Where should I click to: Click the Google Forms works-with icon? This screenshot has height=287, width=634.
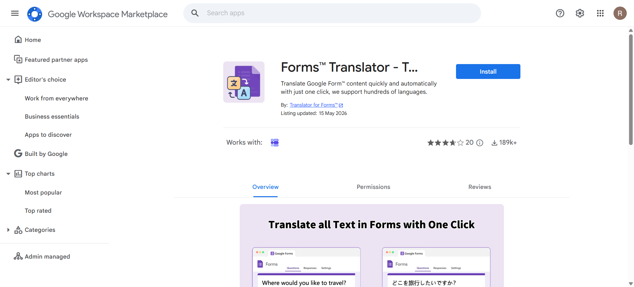275,142
